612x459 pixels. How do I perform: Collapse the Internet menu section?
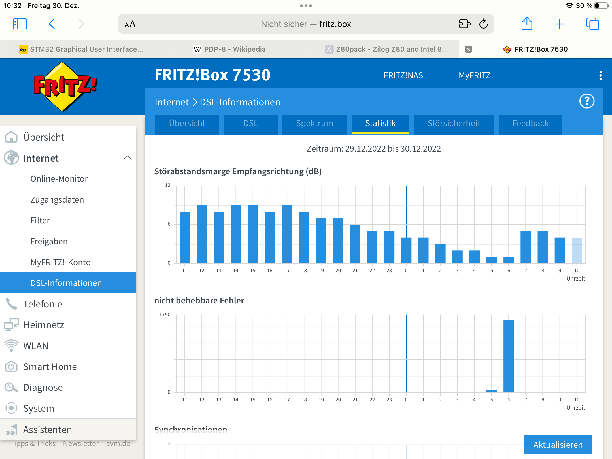click(127, 158)
